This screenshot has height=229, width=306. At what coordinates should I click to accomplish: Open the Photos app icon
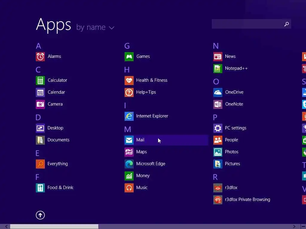218,152
